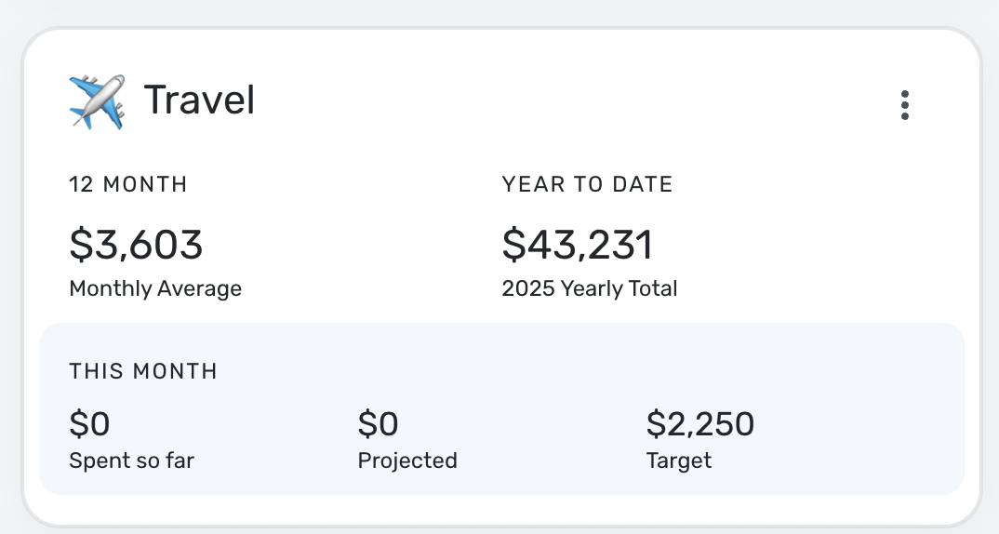The image size is (999, 534).
Task: Click the $0 amount above Projected
Action: [x=378, y=425]
